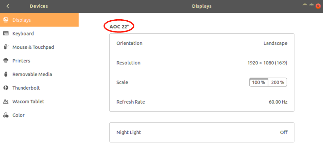Click the Night Light Off value
Image resolution: width=323 pixels, height=151 pixels.
pyautogui.click(x=284, y=132)
